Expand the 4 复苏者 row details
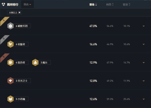 pyautogui.click(x=144, y=62)
